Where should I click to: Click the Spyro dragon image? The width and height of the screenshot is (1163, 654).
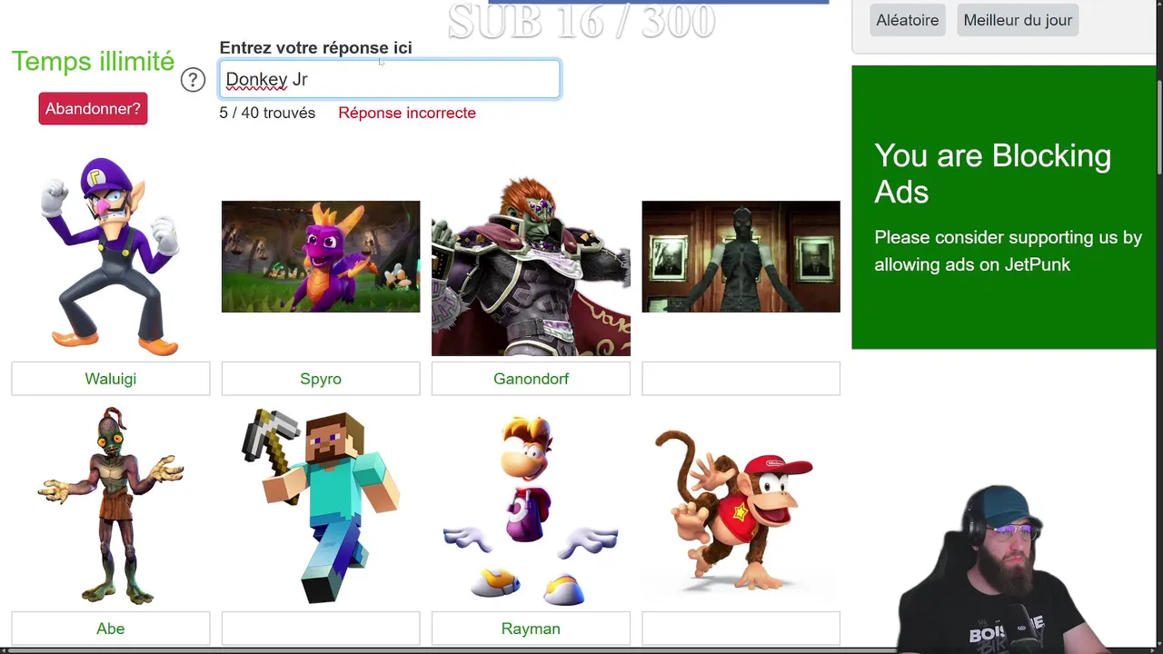[x=321, y=256]
